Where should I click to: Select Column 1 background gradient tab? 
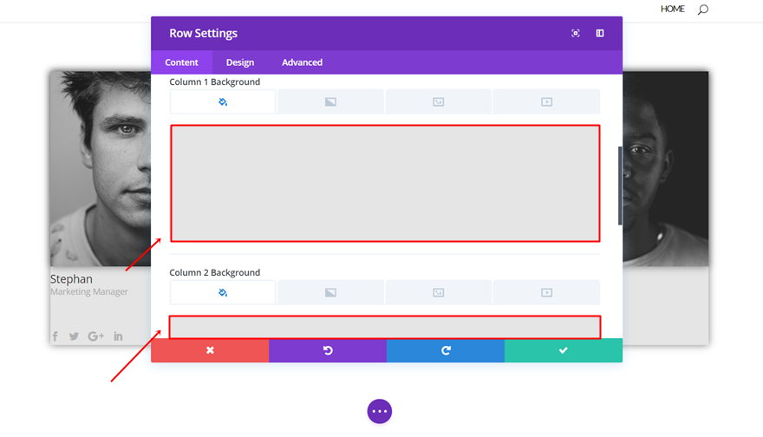click(x=330, y=101)
